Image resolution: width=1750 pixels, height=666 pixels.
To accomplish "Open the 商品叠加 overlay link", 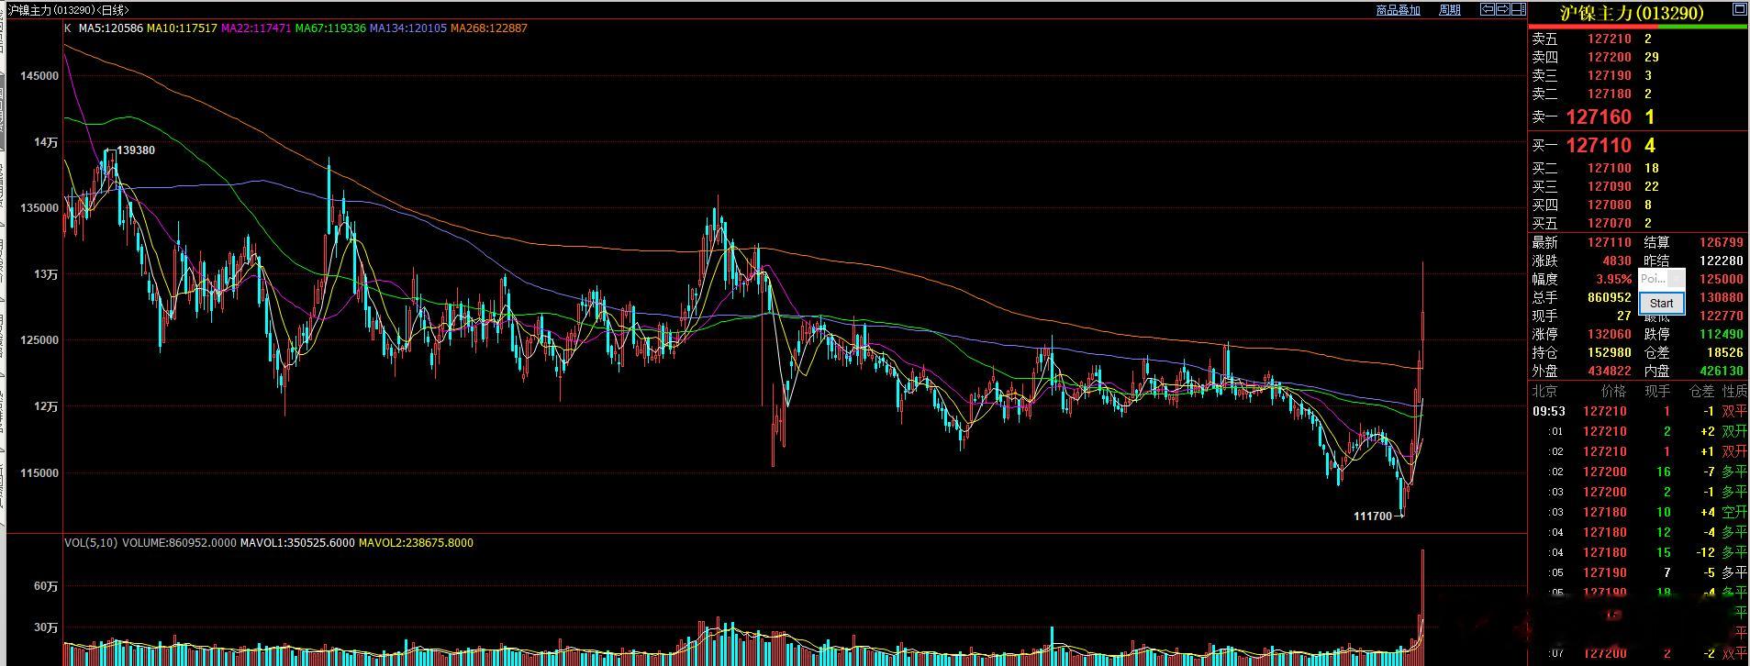I will point(1398,10).
